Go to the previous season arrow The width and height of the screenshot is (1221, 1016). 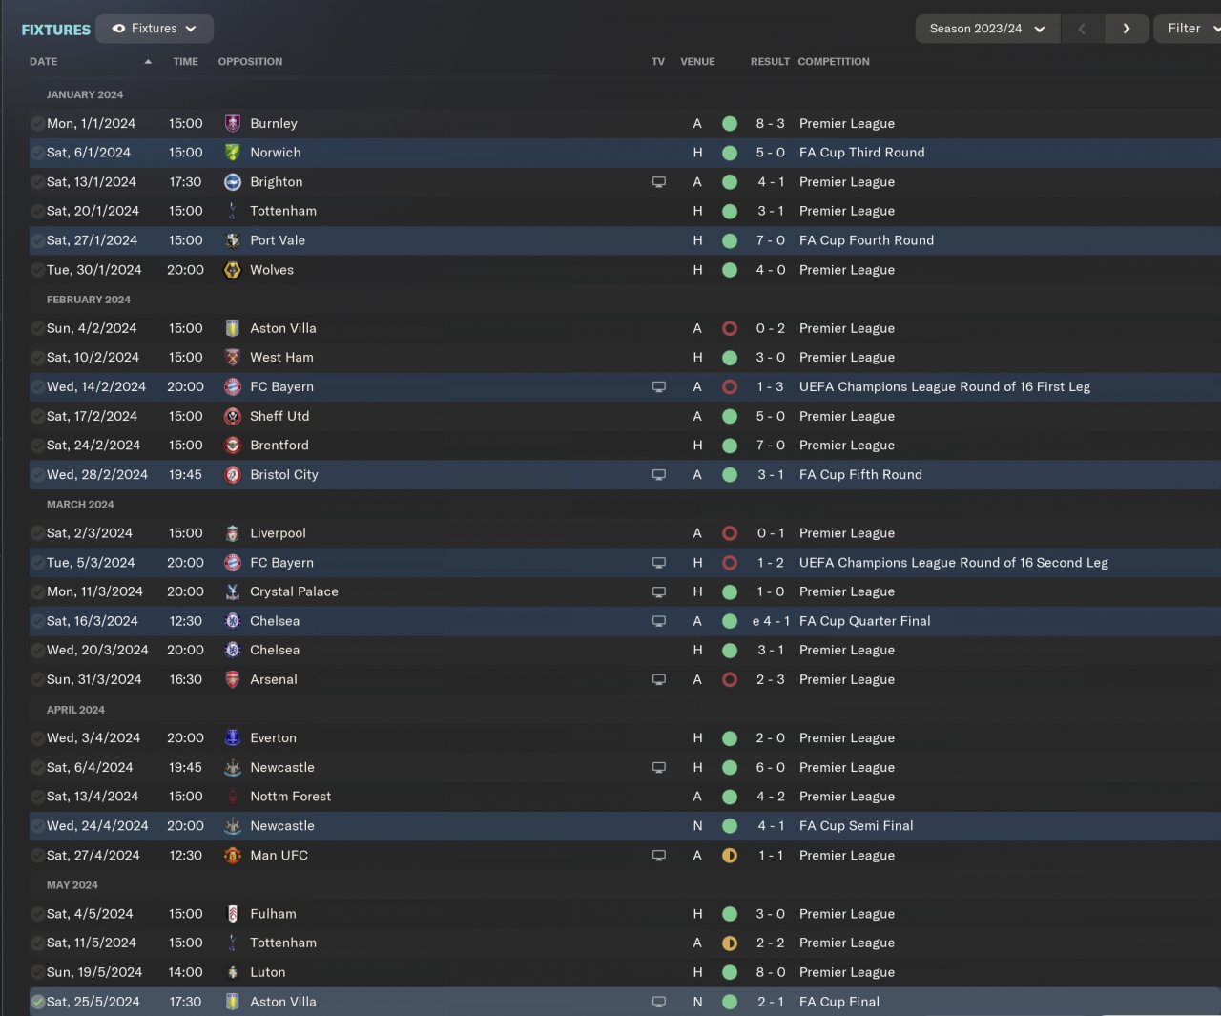(1082, 29)
